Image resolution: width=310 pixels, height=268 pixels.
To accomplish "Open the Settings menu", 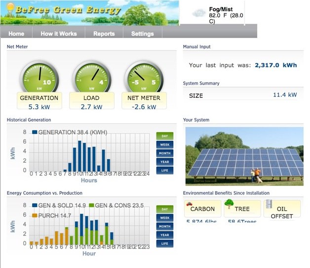I will (x=142, y=34).
